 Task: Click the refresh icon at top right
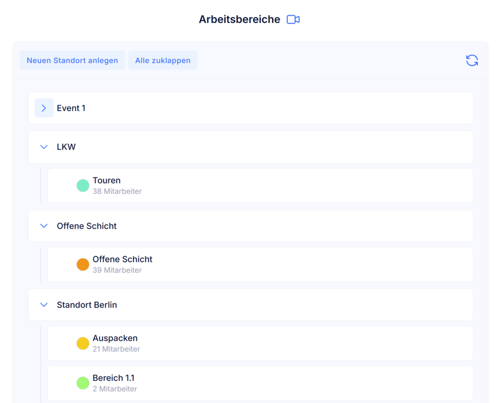tap(472, 61)
